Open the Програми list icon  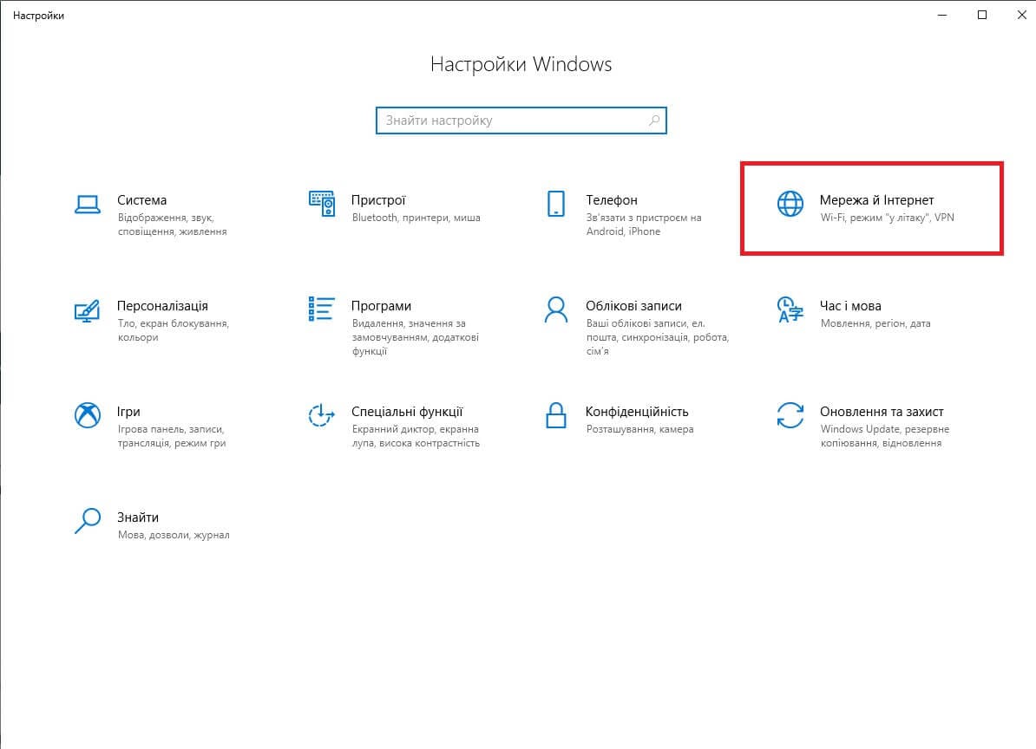click(x=321, y=309)
